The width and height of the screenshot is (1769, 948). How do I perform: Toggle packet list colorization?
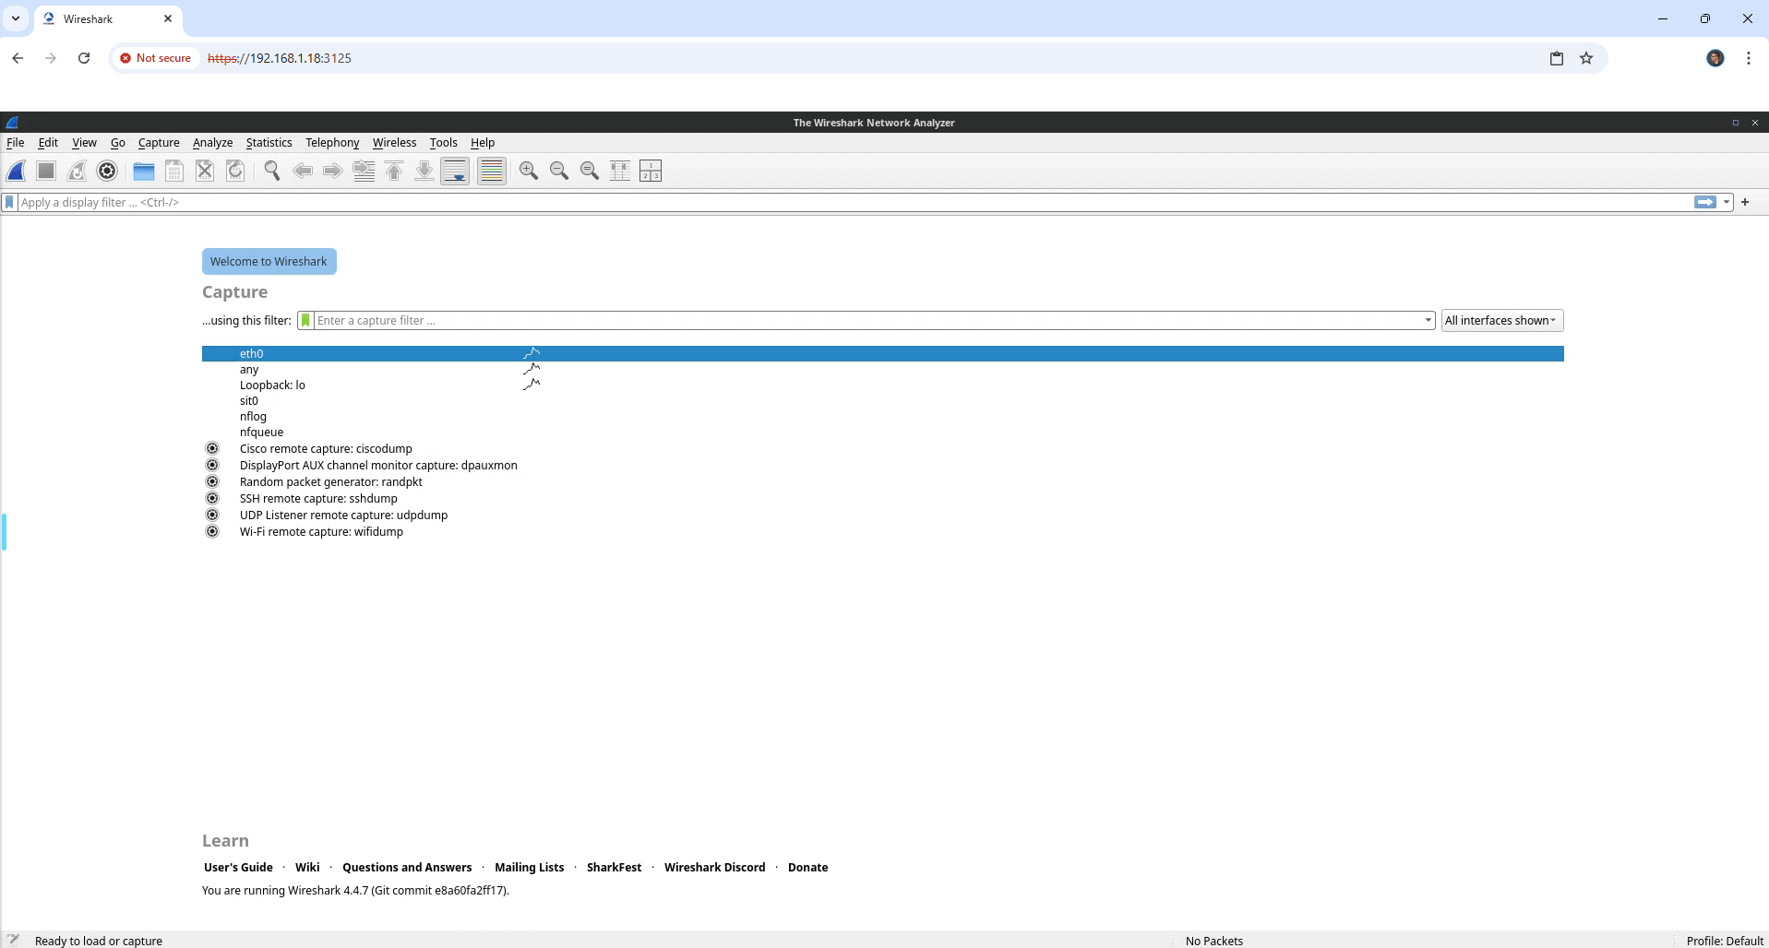[492, 171]
